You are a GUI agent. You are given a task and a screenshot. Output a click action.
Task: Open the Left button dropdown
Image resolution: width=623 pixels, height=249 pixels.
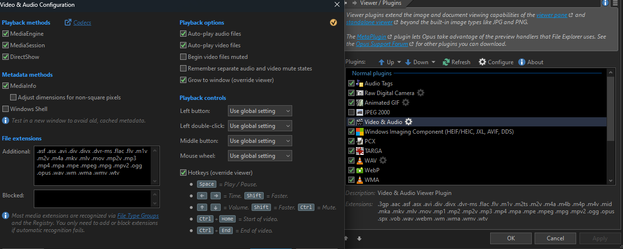[x=260, y=111]
